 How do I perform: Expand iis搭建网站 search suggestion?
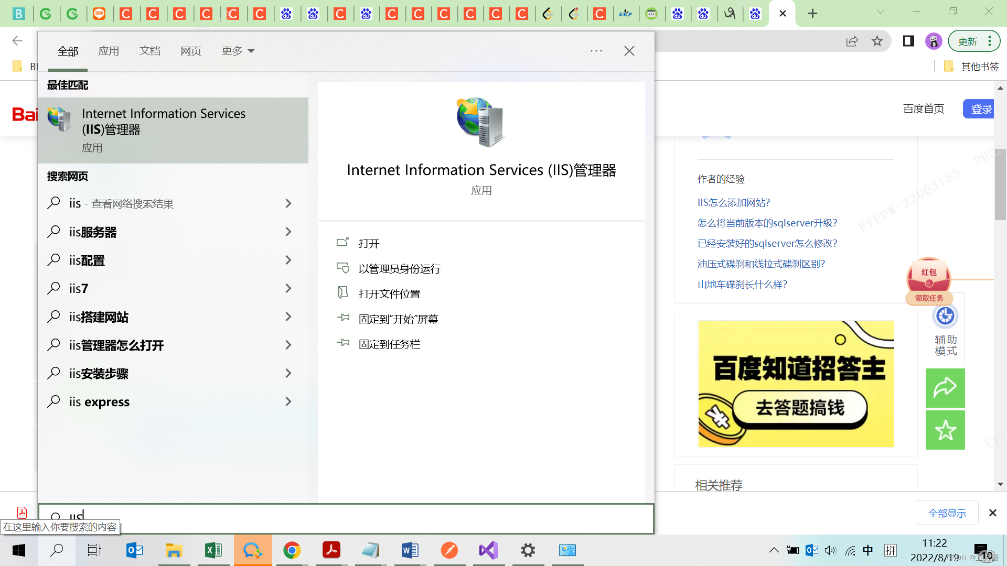pos(289,317)
